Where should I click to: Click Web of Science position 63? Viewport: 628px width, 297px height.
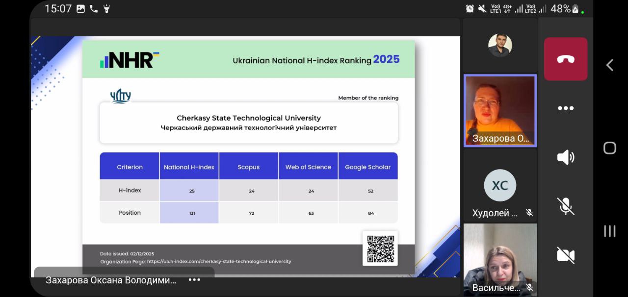coord(311,213)
